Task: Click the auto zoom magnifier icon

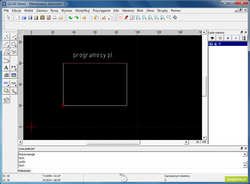Action: click(x=150, y=17)
